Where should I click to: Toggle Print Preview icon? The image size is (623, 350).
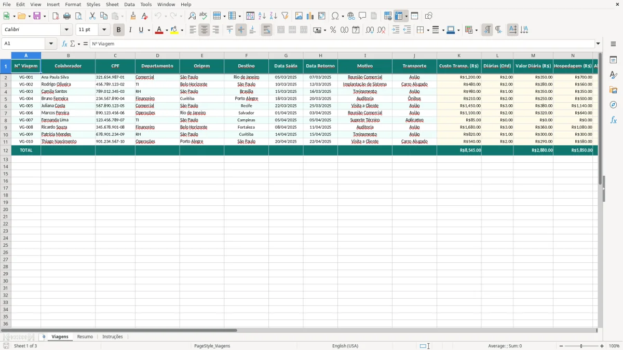78,16
